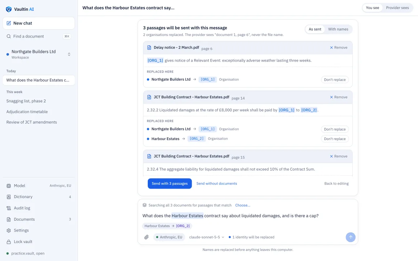This screenshot has width=418, height=261.
Task: Open the Audit log
Action: 39,208
